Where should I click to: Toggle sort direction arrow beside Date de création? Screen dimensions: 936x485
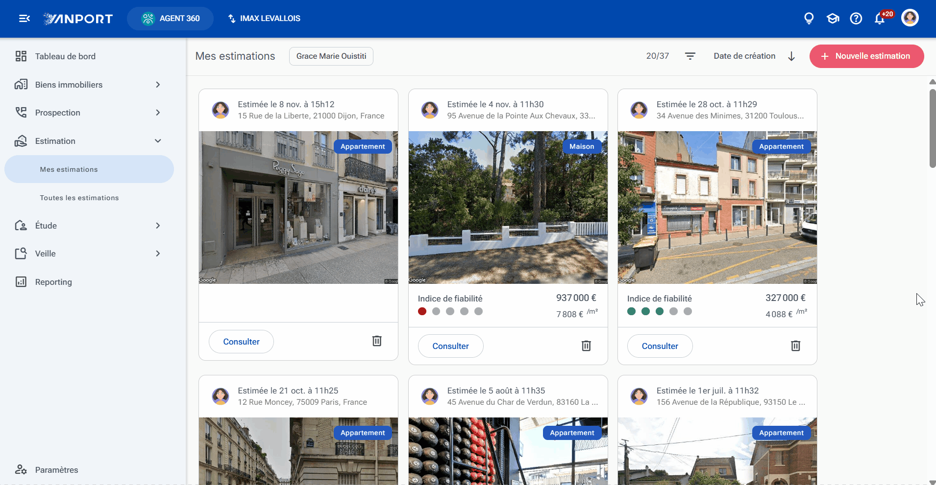pos(791,56)
